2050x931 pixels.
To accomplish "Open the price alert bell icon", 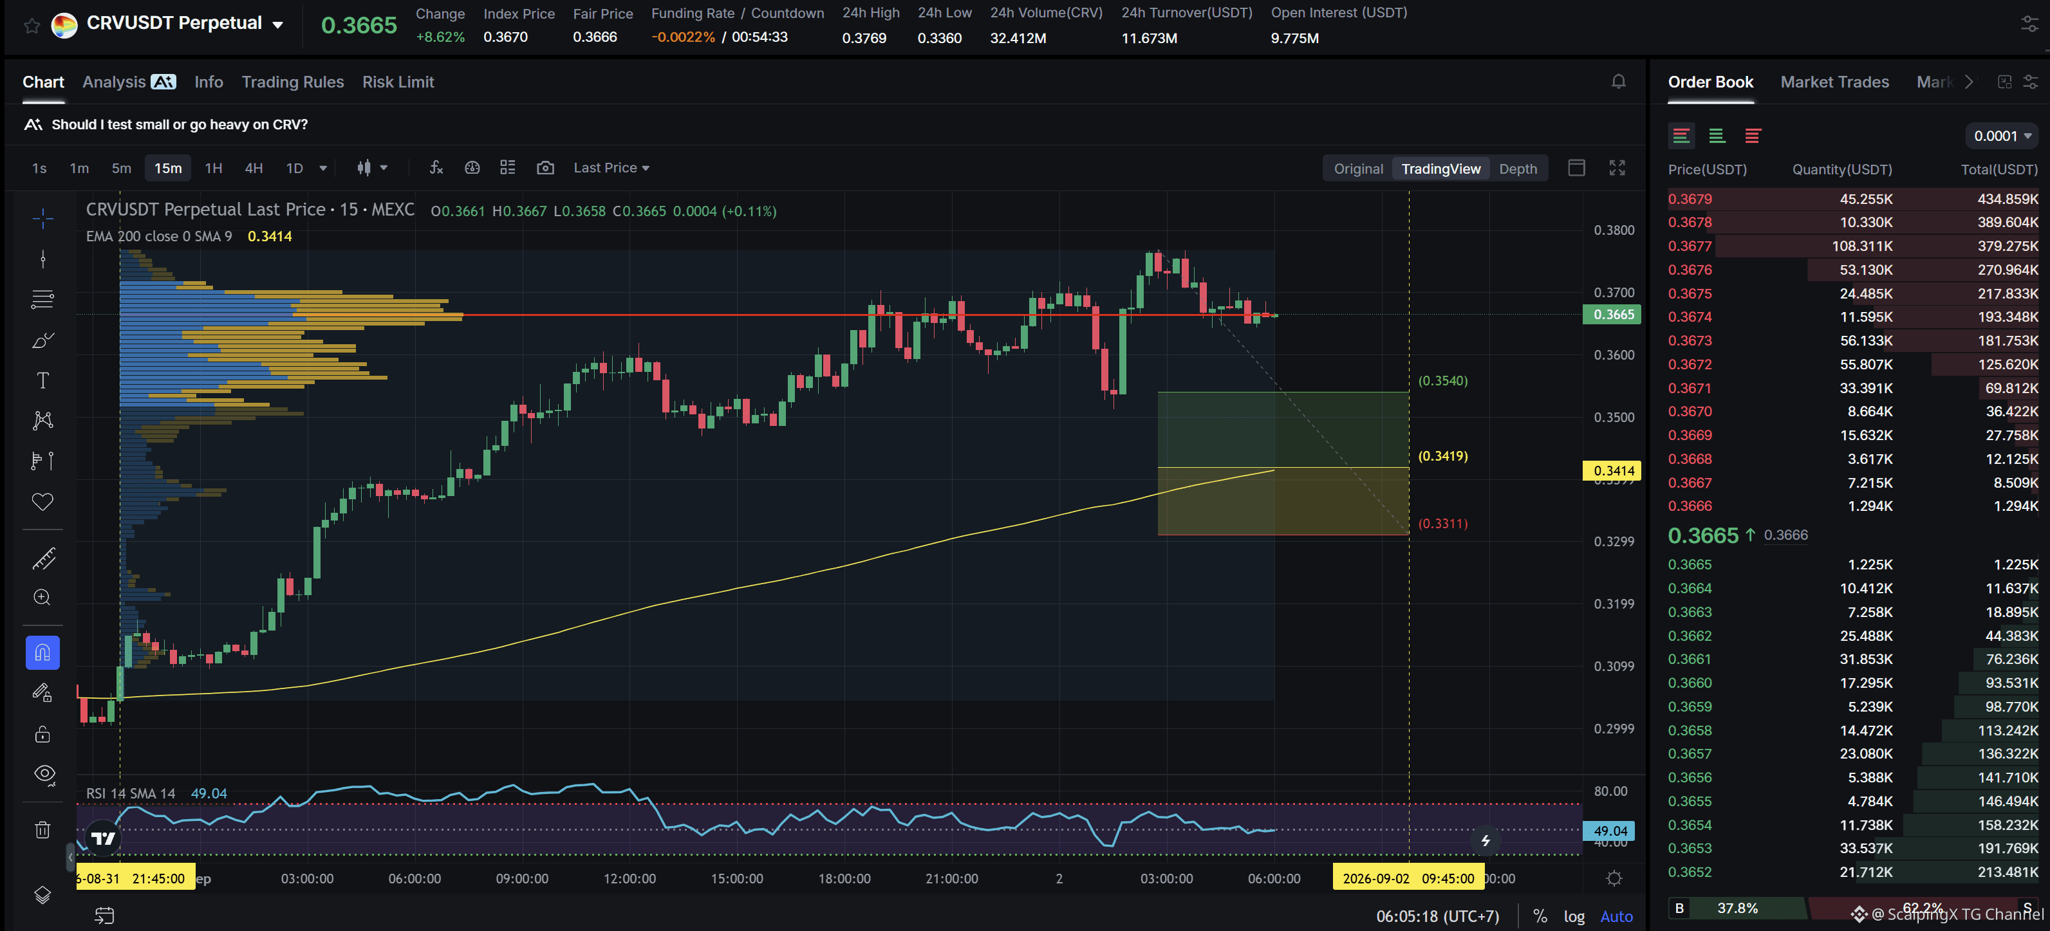I will coord(1618,82).
